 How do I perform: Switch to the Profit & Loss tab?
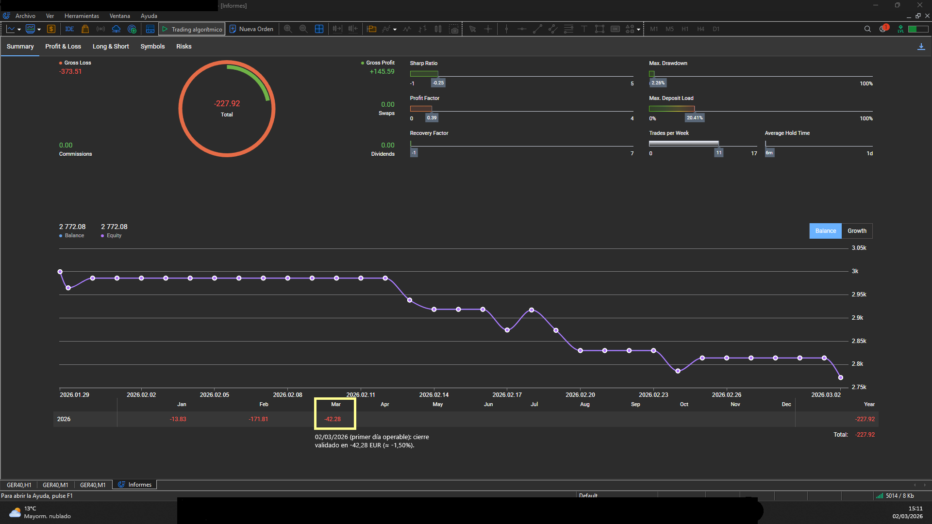[x=63, y=47]
